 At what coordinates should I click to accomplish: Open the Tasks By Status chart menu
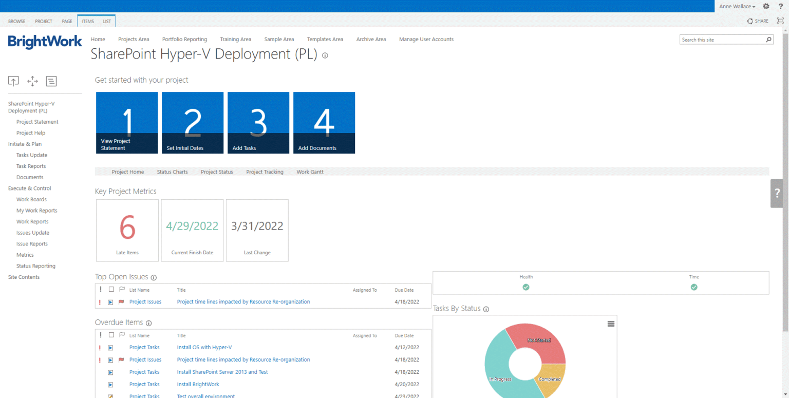pos(611,324)
